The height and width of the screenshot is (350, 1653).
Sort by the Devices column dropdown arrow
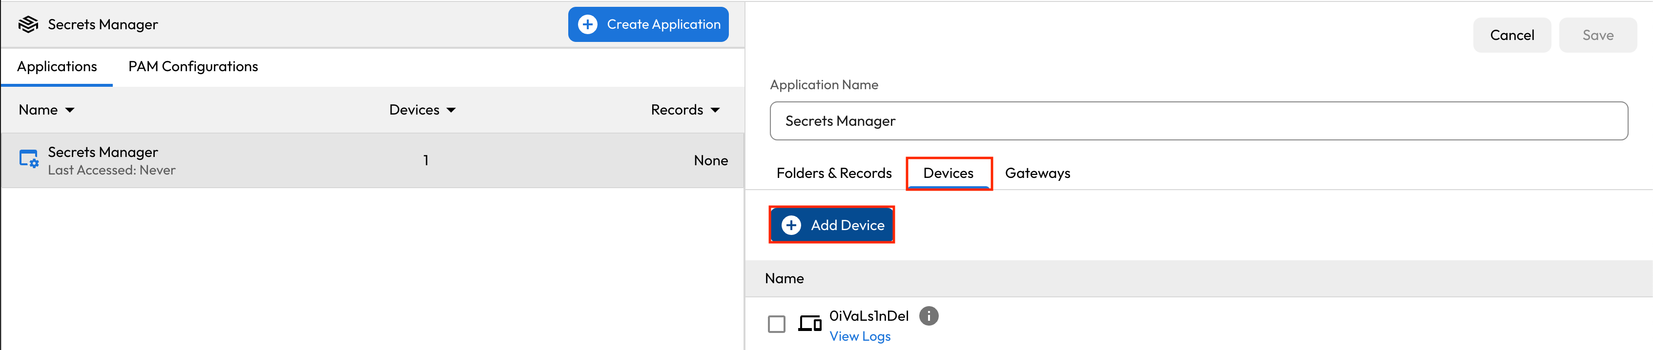coord(451,110)
